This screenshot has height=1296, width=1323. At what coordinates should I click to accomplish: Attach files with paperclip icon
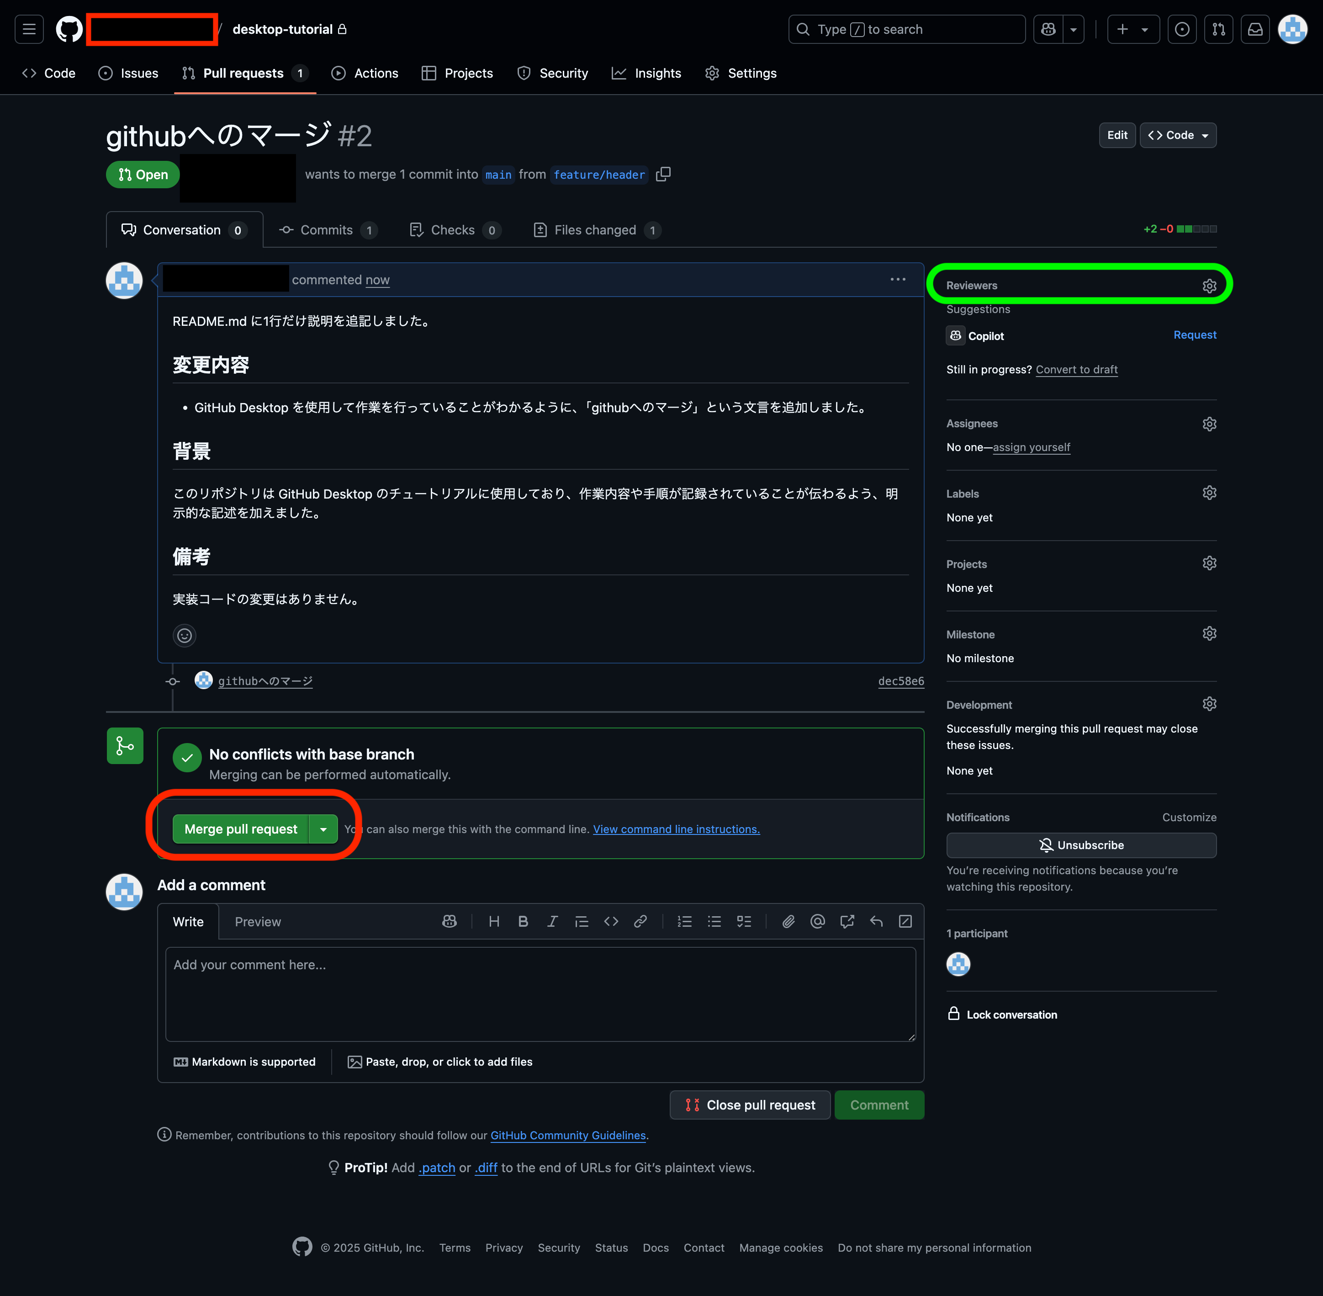click(x=788, y=922)
